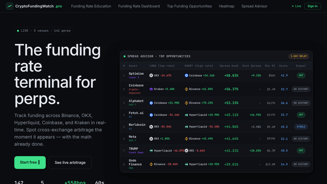327x184 pixels.
Task: Click NO HISTORY badge in Alphabet row
Action: pyautogui.click(x=301, y=103)
